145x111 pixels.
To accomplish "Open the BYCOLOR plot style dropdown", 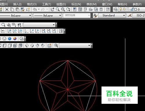I will tap(77, 15).
